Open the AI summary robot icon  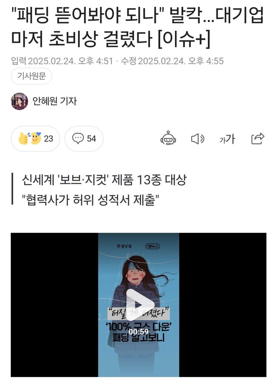coord(168,138)
